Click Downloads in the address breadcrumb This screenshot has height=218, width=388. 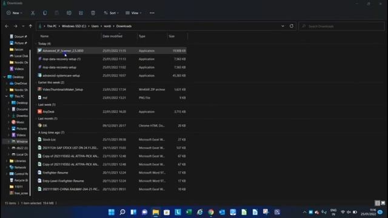[x=124, y=26]
